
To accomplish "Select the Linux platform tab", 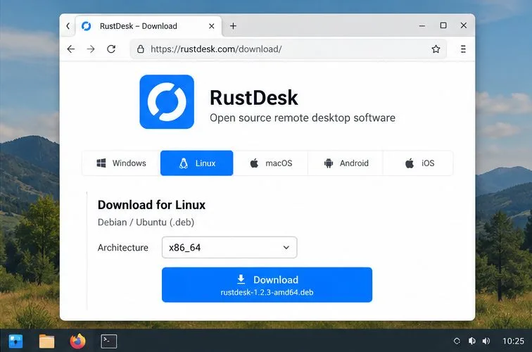I will point(197,163).
